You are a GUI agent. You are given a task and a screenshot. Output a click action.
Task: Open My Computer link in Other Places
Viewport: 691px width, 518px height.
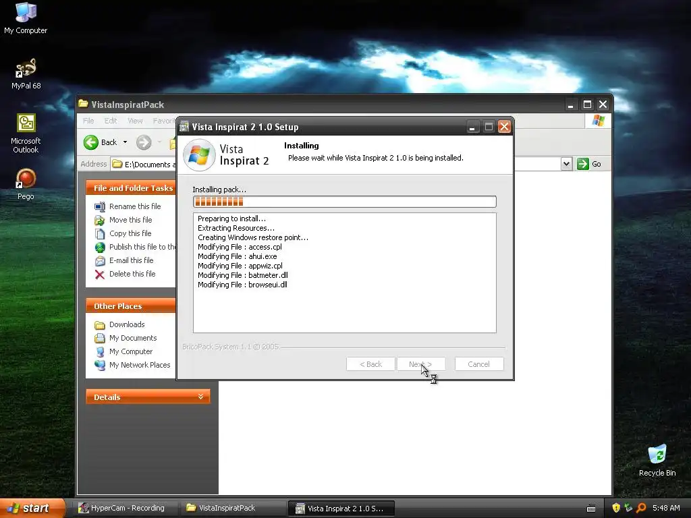(x=131, y=351)
